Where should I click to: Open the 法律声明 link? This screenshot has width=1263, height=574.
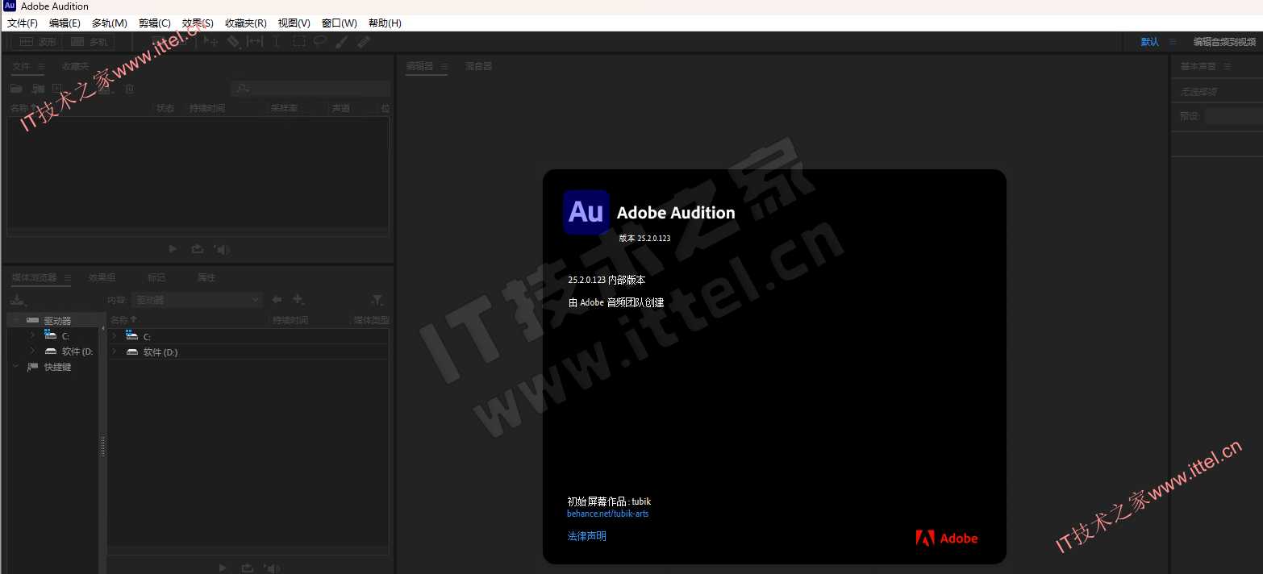[x=587, y=536]
